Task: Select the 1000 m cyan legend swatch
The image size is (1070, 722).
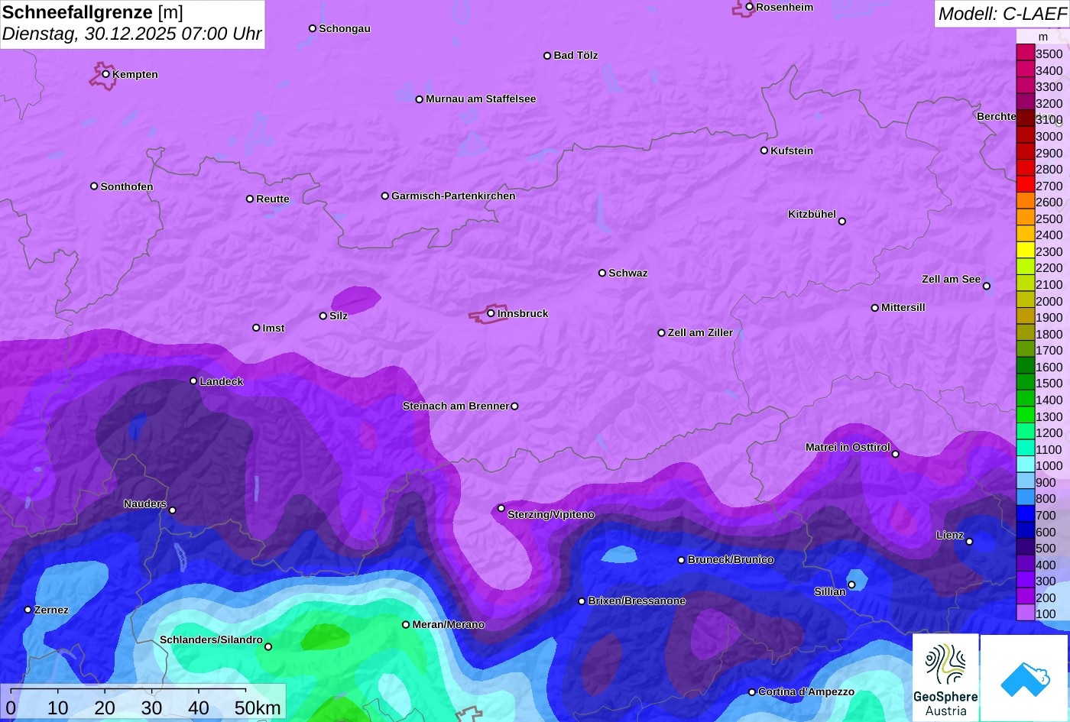Action: pos(1026,465)
